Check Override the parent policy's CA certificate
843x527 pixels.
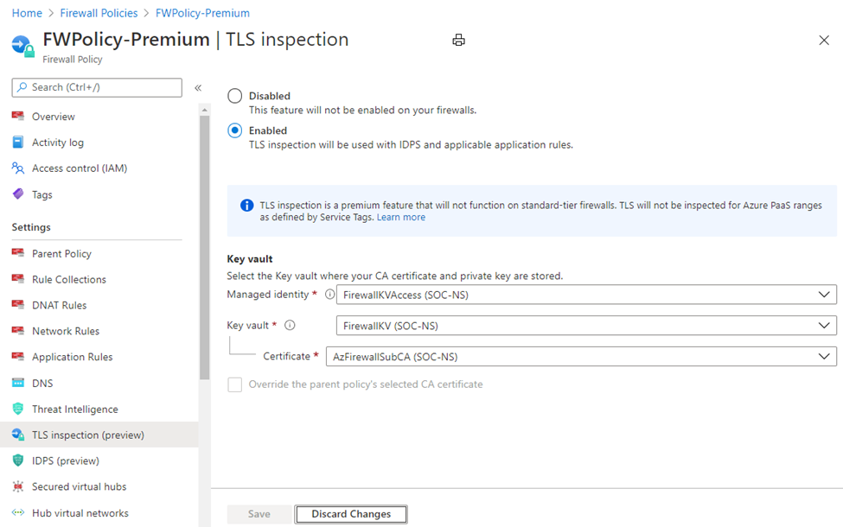[x=234, y=384]
